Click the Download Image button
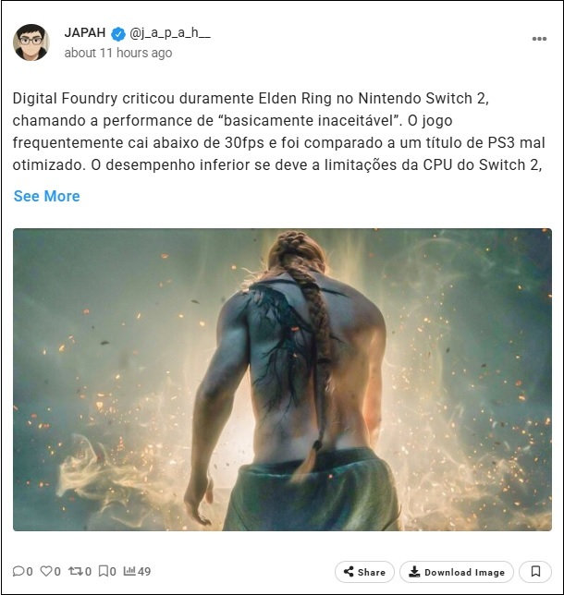This screenshot has height=595, width=564. [457, 572]
